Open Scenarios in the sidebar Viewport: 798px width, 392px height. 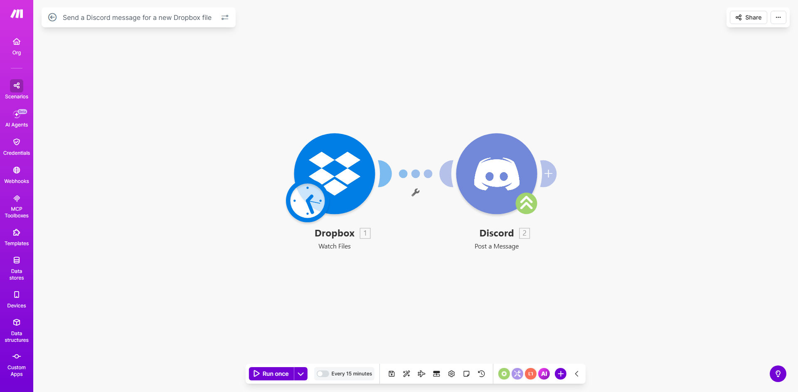[x=17, y=90]
